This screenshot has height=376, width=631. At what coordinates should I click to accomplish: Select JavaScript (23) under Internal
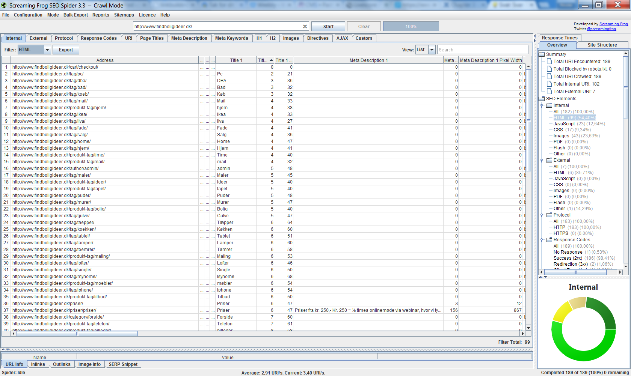[x=579, y=124]
